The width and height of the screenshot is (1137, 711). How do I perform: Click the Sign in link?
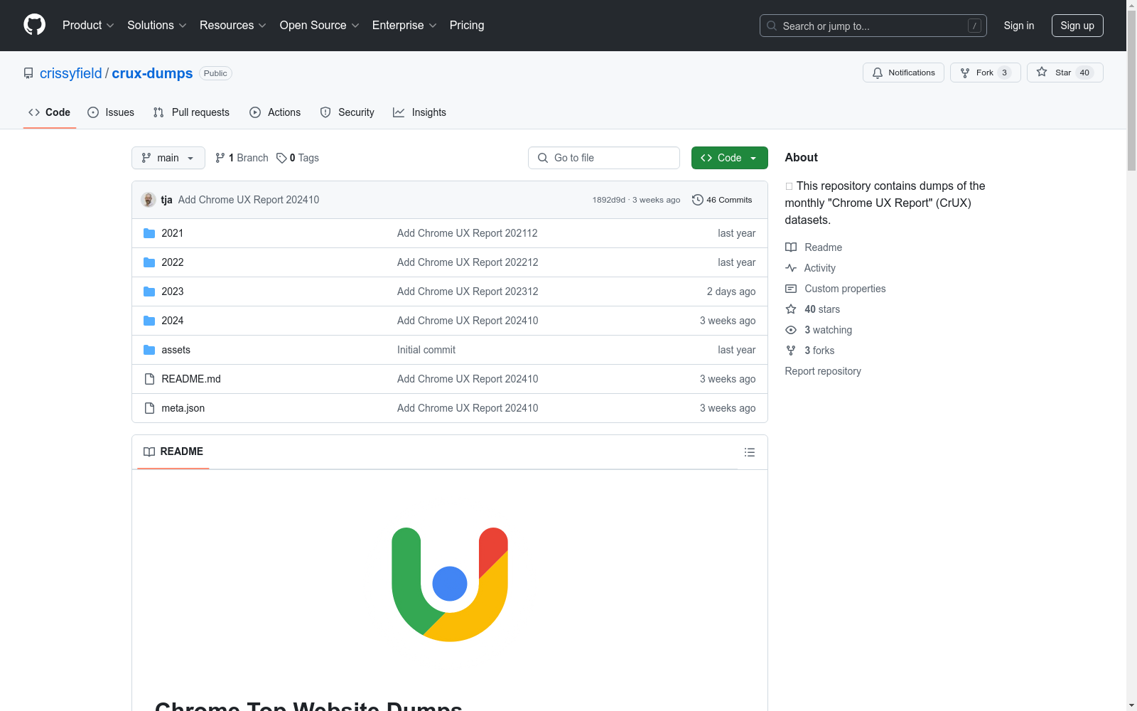pyautogui.click(x=1019, y=26)
